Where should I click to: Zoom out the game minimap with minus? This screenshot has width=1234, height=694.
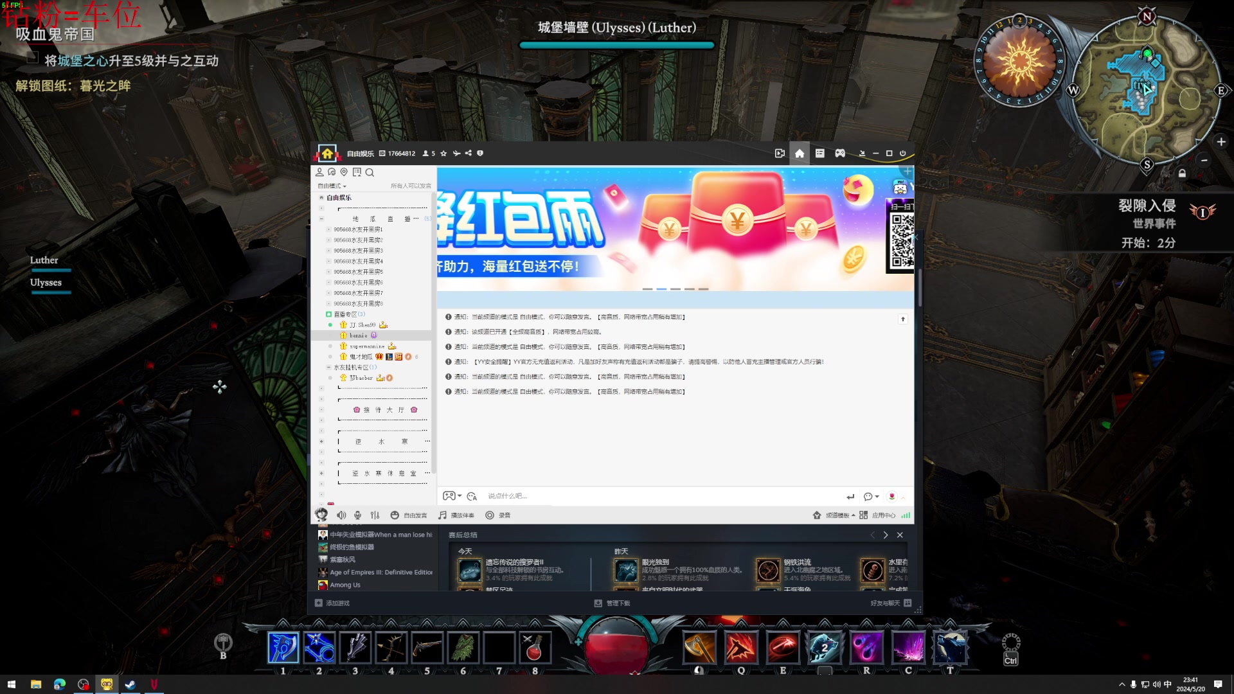coord(1204,160)
